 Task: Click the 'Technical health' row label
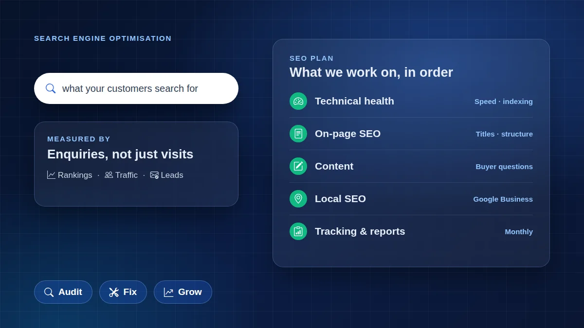pos(354,101)
